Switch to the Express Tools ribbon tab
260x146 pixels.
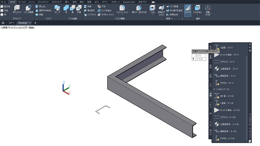129,2
